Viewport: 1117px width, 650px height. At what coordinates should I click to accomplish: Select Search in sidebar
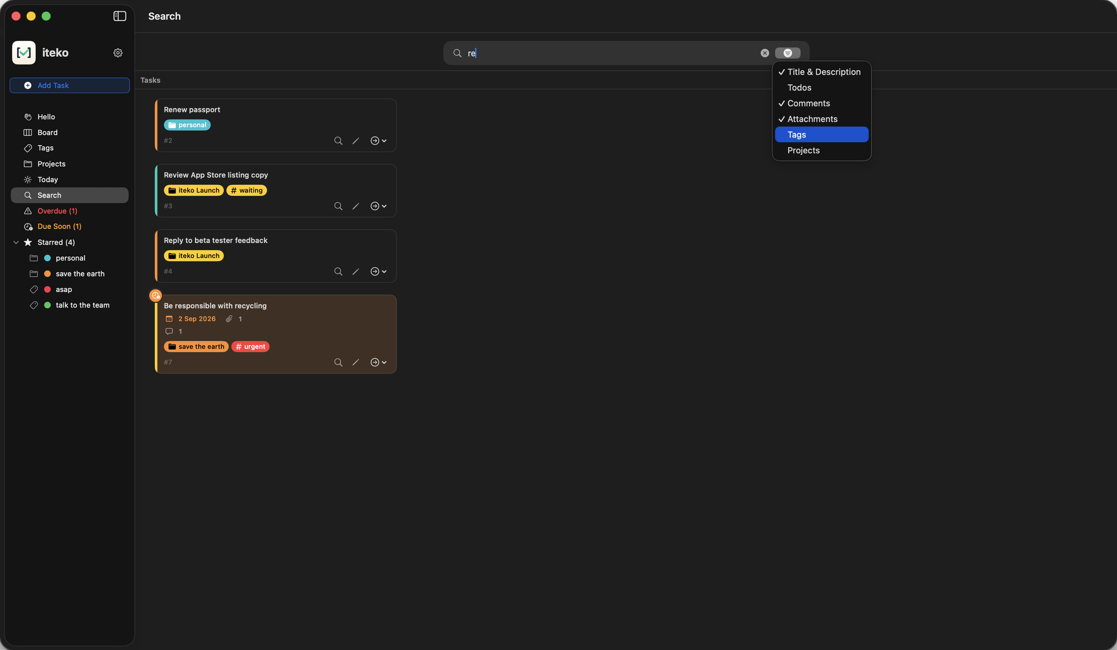tap(70, 195)
